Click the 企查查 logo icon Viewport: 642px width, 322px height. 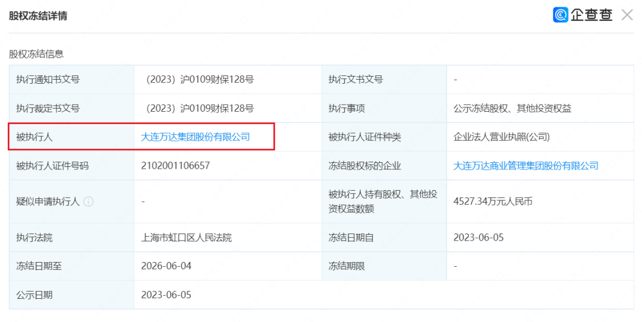tap(560, 15)
